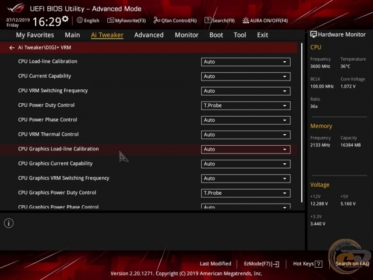Click the 36°C temperature value
373x280 pixels.
pyautogui.click(x=345, y=66)
